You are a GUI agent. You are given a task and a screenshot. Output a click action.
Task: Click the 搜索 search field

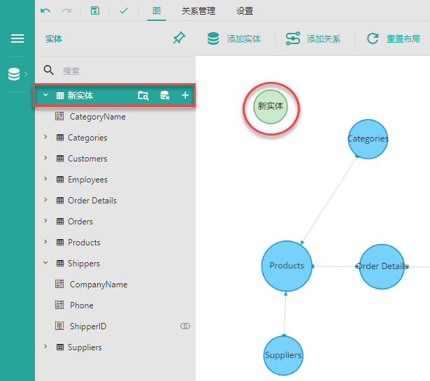tap(119, 71)
